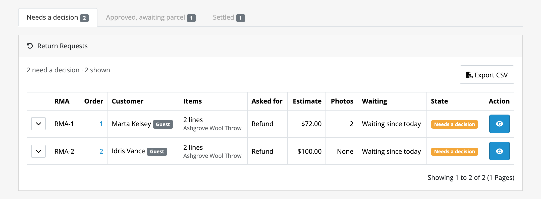This screenshot has width=541, height=199.
Task: Click the Photos value None for RMA-2
Action: (345, 152)
